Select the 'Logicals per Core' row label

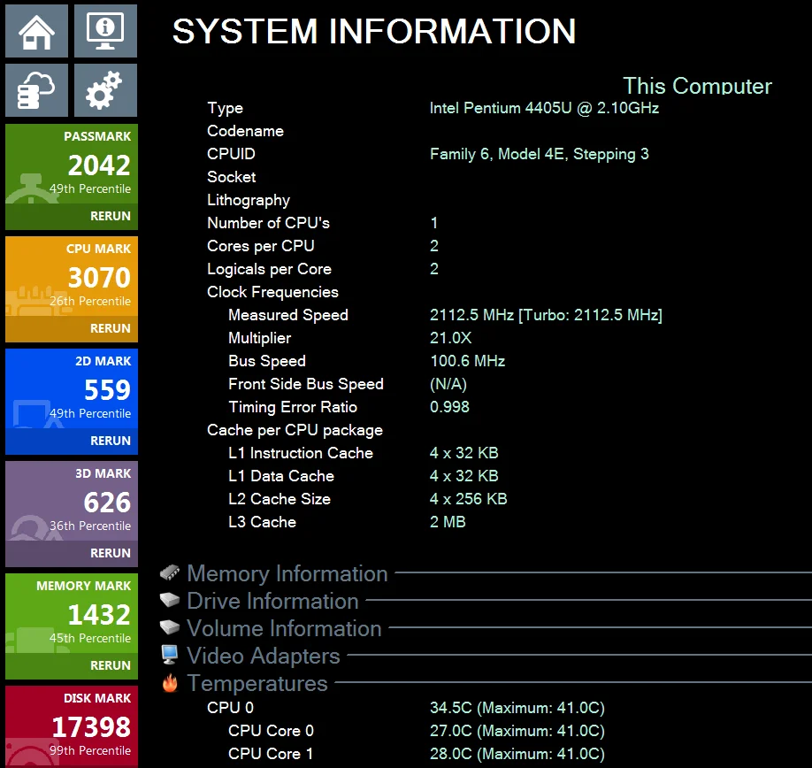coord(269,269)
